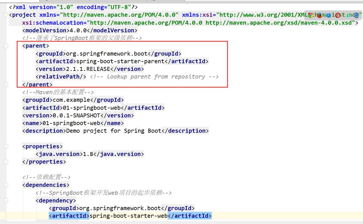
Task: Click the dependency configuration comment
Action: [46, 177]
